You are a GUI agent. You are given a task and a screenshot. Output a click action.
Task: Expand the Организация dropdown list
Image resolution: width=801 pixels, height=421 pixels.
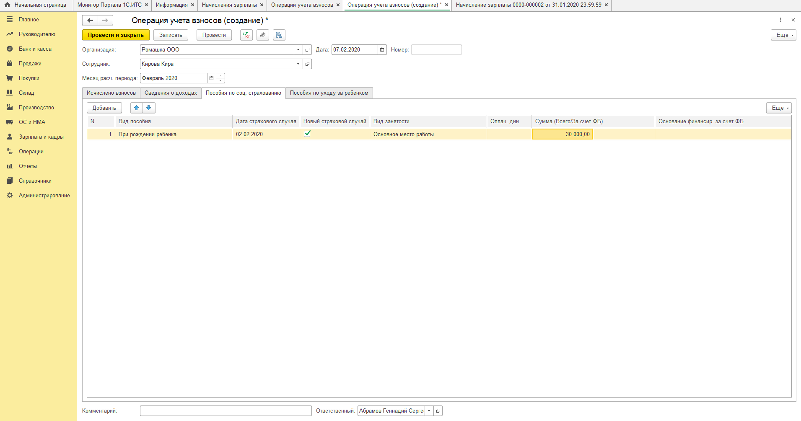click(298, 50)
